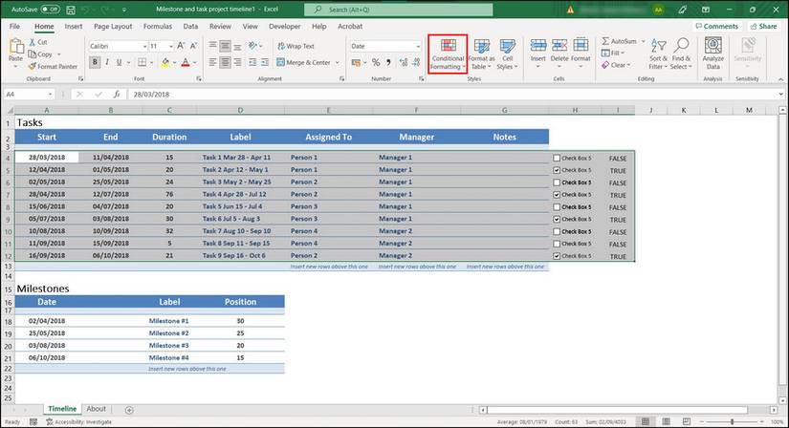The height and width of the screenshot is (428, 789).
Task: Toggle the AutoSave switch
Action: coord(48,9)
